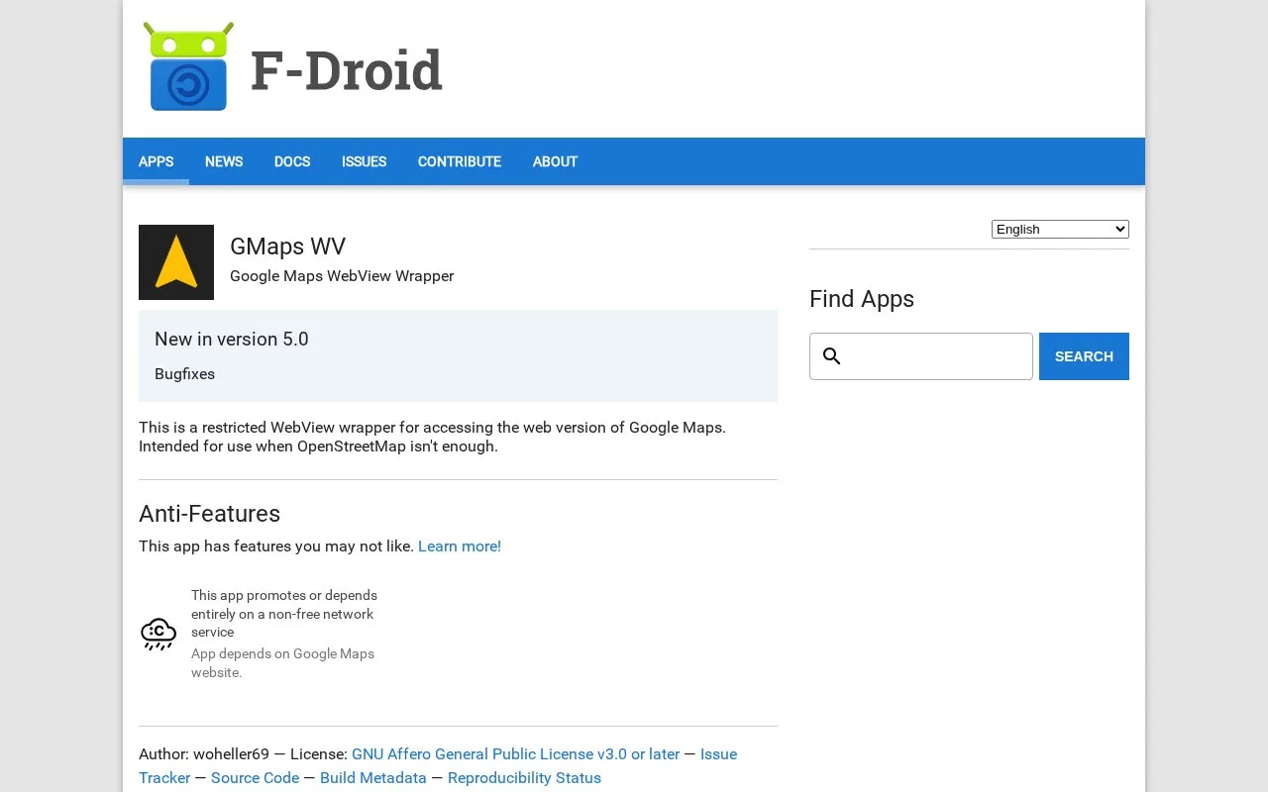This screenshot has width=1268, height=792.
Task: Open the Apps tab
Action: tap(156, 161)
